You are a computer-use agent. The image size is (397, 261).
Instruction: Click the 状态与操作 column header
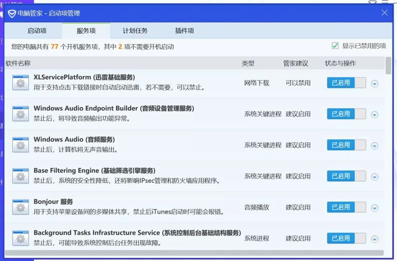pos(340,63)
